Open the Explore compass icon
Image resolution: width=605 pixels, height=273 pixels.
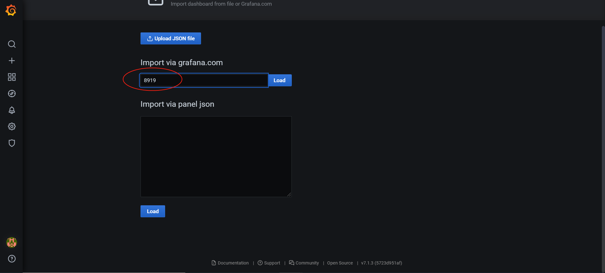click(x=12, y=94)
